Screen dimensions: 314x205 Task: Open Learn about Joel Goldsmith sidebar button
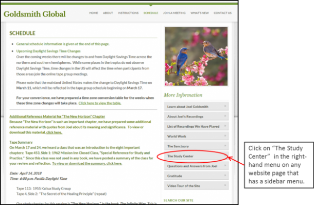click(196, 107)
